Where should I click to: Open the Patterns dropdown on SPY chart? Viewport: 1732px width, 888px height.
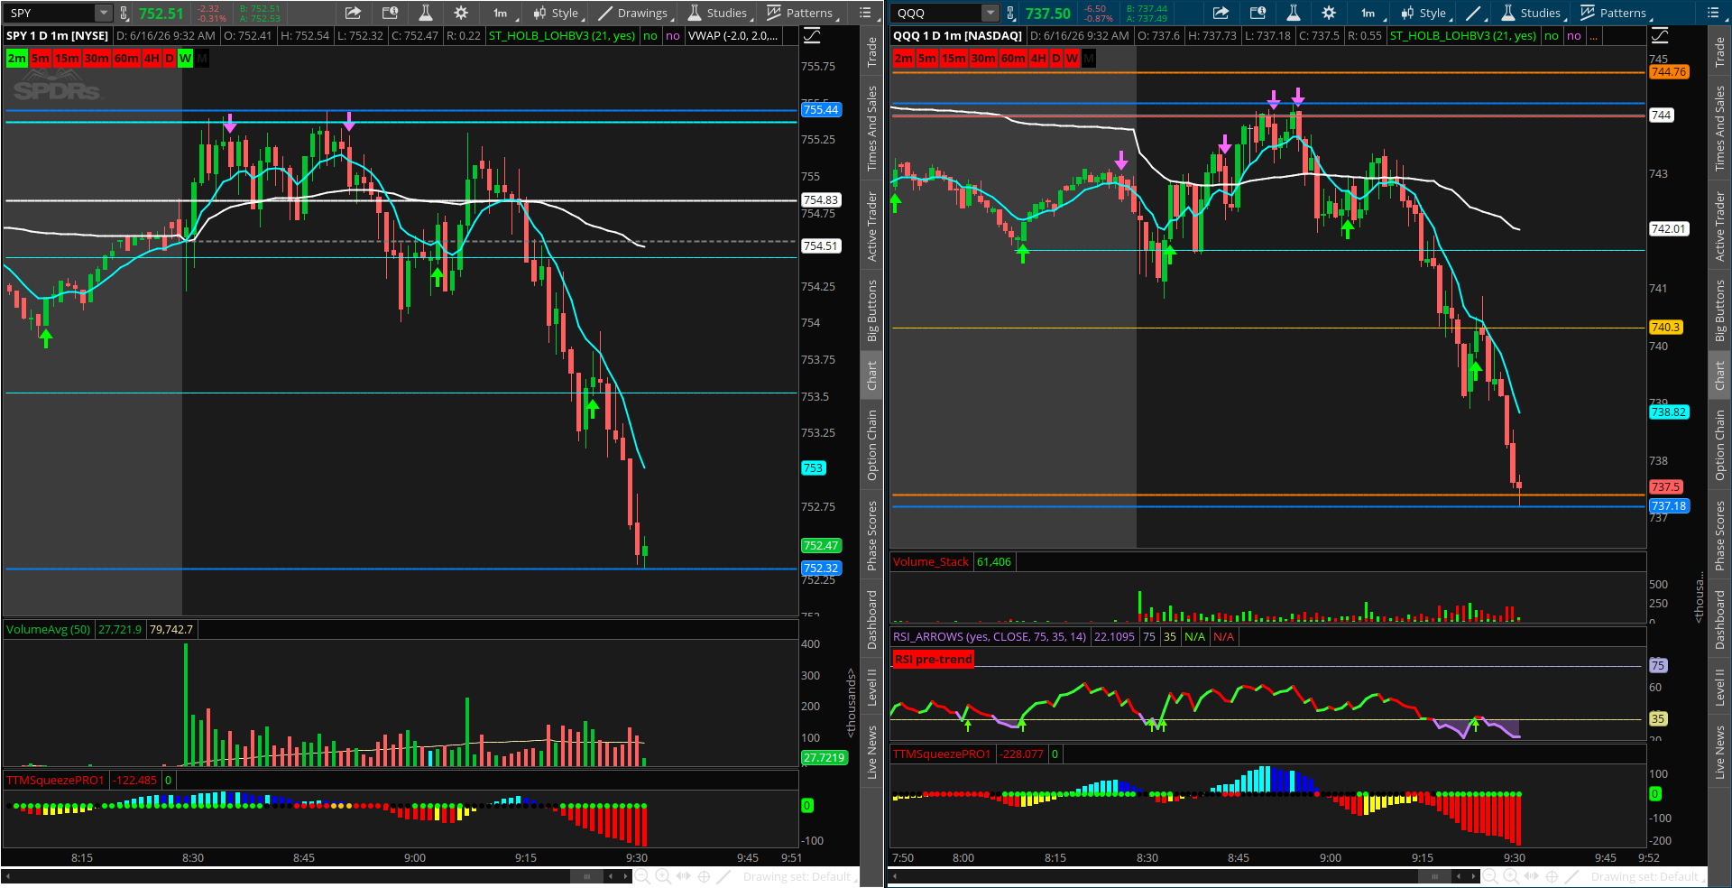(802, 13)
